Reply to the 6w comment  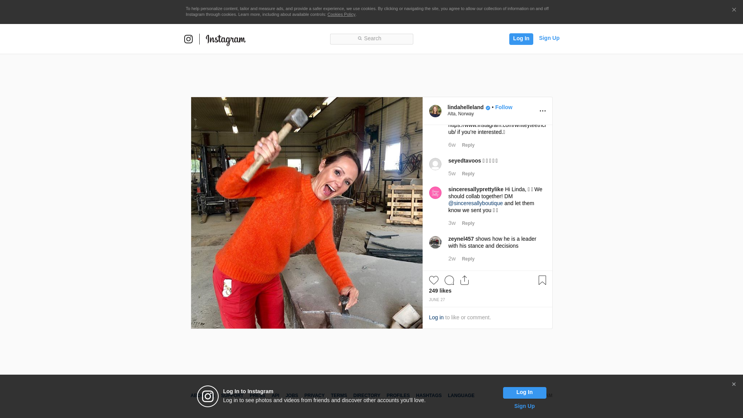[x=468, y=145]
